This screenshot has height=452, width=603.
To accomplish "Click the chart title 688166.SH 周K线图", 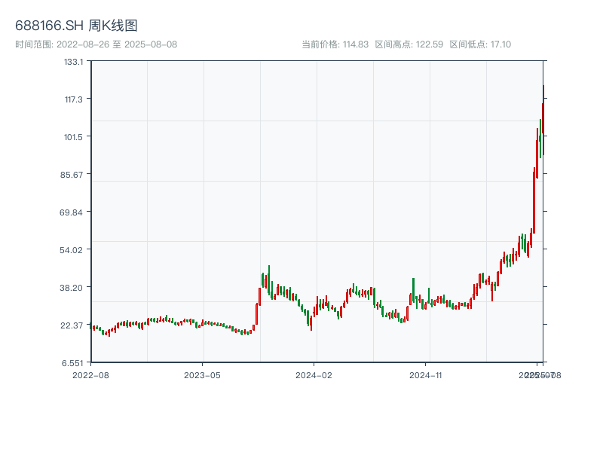I will [76, 26].
